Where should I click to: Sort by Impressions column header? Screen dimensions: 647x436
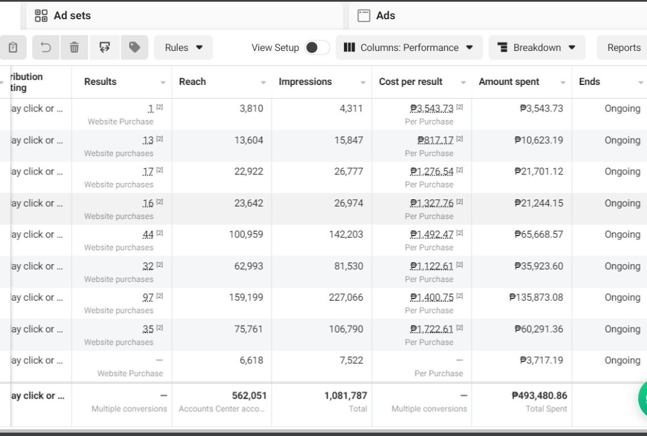pos(305,82)
